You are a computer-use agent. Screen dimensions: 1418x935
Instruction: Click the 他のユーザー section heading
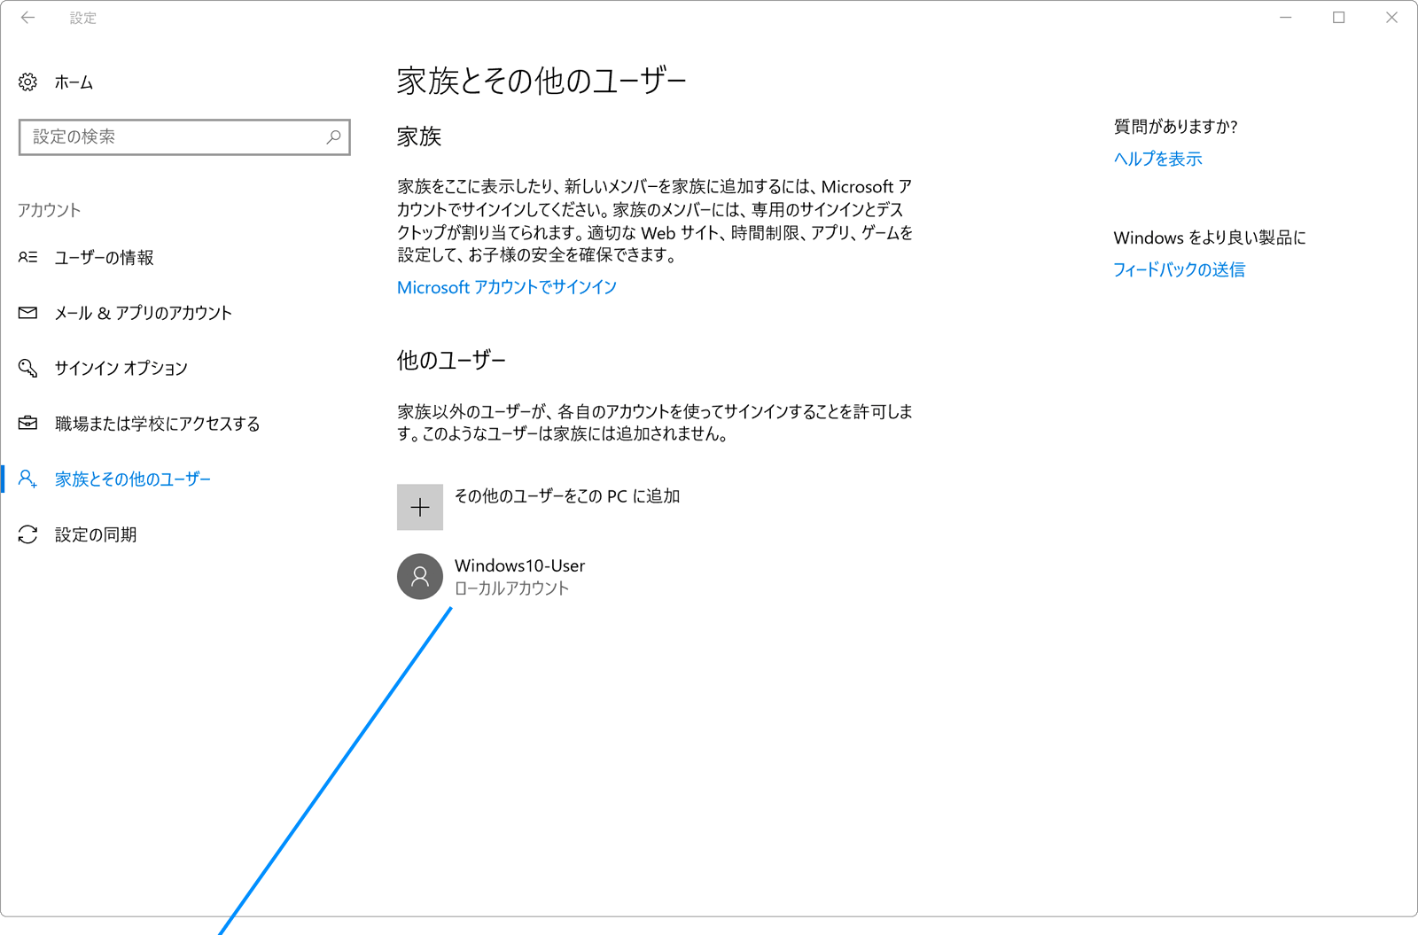(x=451, y=361)
